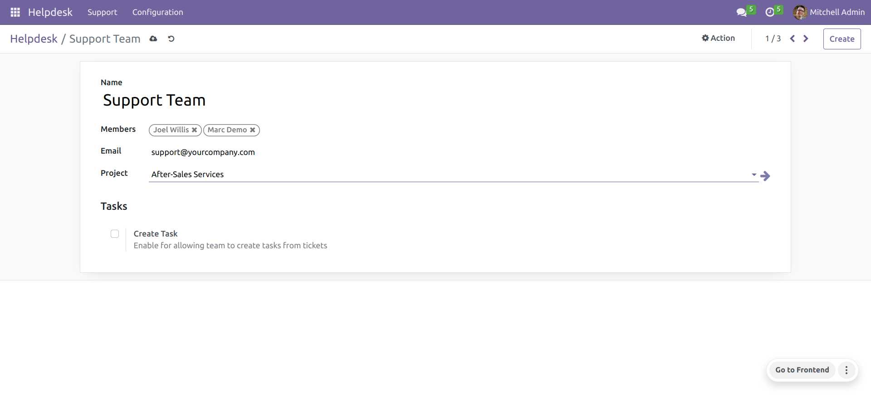Click the Go to Frontend button
This screenshot has height=410, width=871.
pyautogui.click(x=802, y=370)
